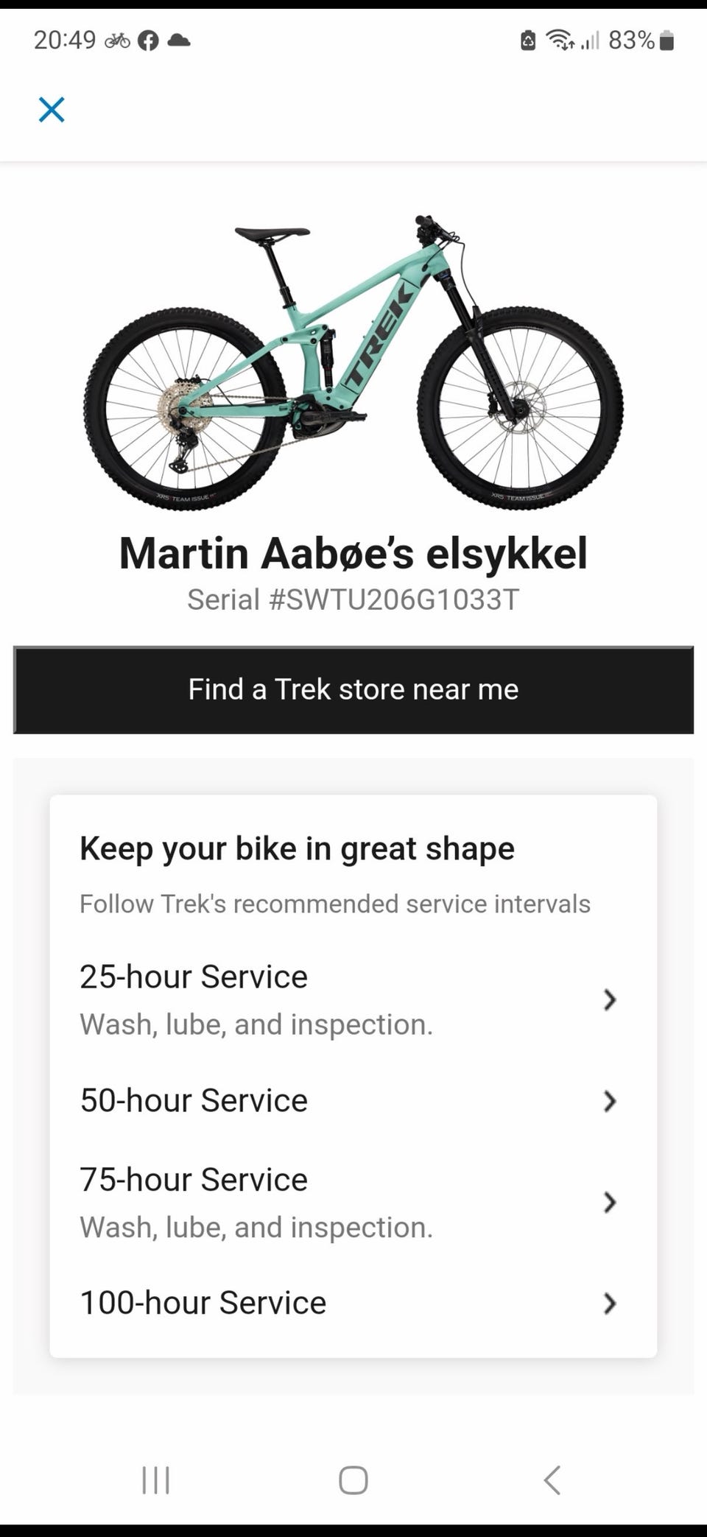Close the bike details screen with X
Image resolution: width=707 pixels, height=1537 pixels.
52,110
